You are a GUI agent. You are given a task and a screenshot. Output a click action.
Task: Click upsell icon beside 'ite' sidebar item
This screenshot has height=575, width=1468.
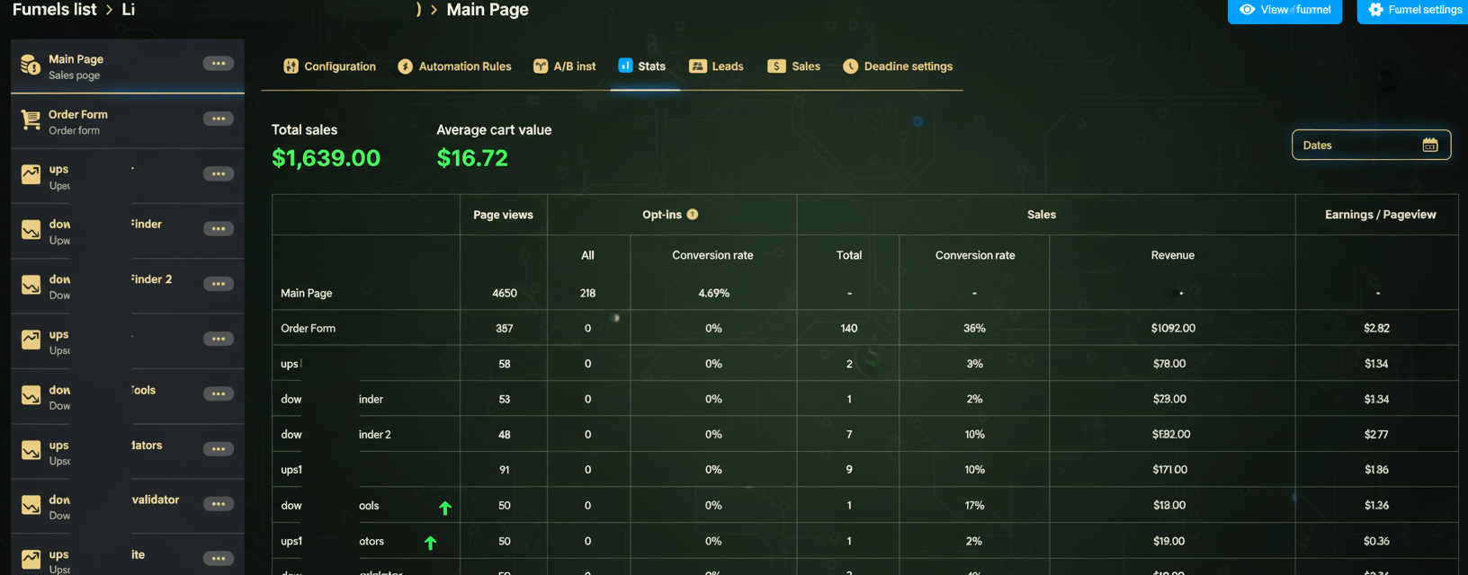tap(31, 560)
